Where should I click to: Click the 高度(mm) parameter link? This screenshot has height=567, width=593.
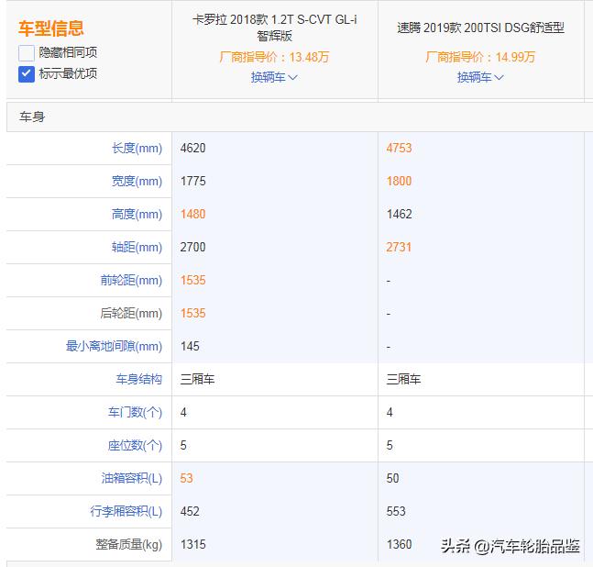click(137, 214)
